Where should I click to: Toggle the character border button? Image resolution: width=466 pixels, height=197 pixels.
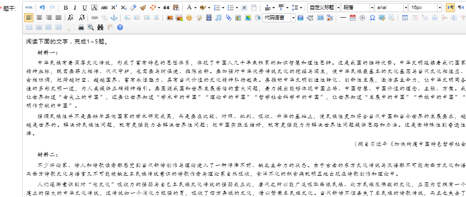(x=94, y=8)
